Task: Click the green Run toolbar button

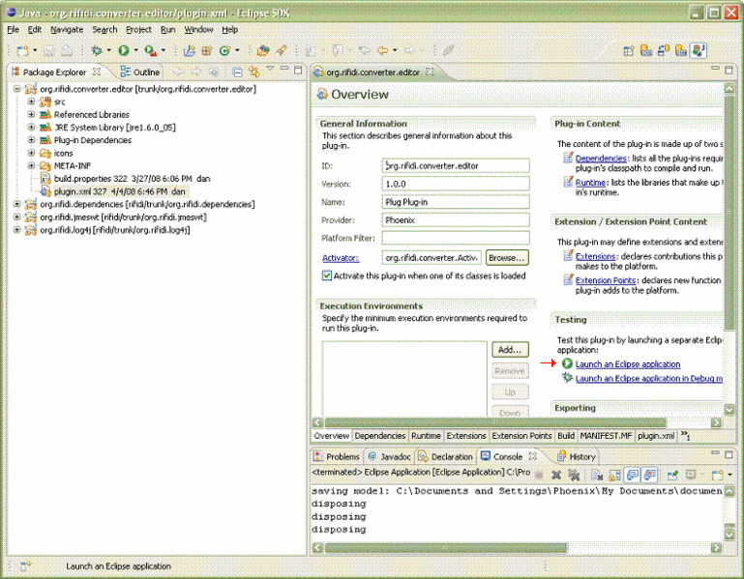Action: point(125,50)
